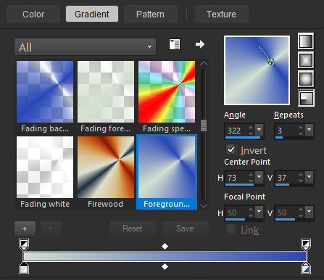Click the Center Point V field

click(286, 178)
